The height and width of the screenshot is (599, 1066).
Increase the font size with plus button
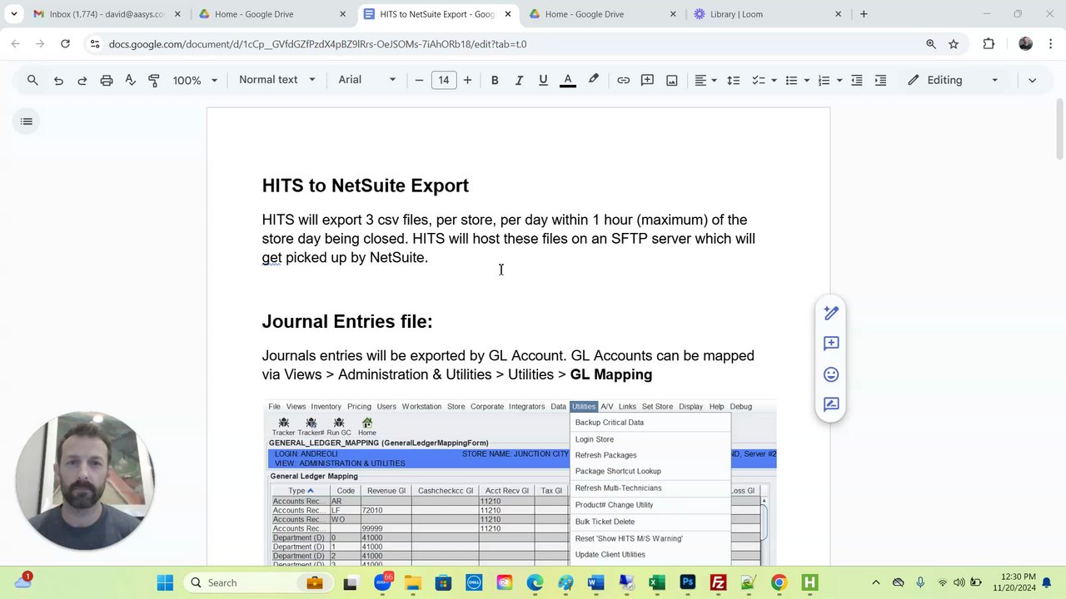(x=467, y=80)
